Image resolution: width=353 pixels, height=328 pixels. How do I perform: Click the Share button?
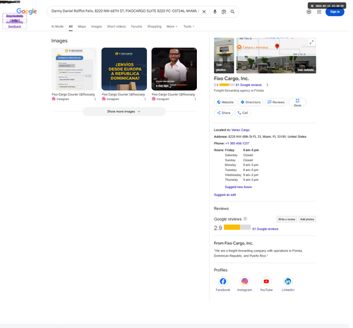pyautogui.click(x=224, y=113)
